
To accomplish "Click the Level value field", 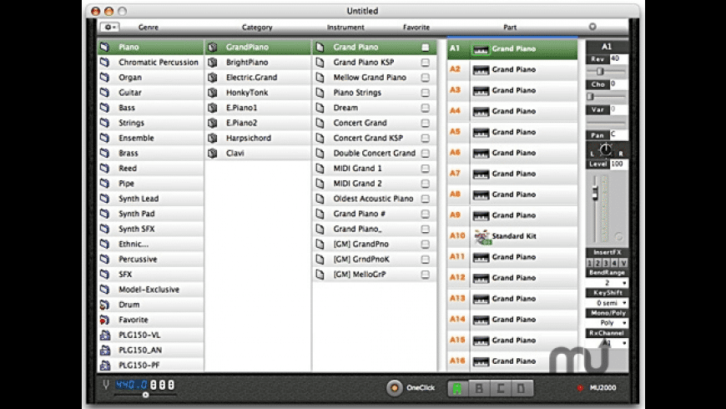I will (619, 164).
